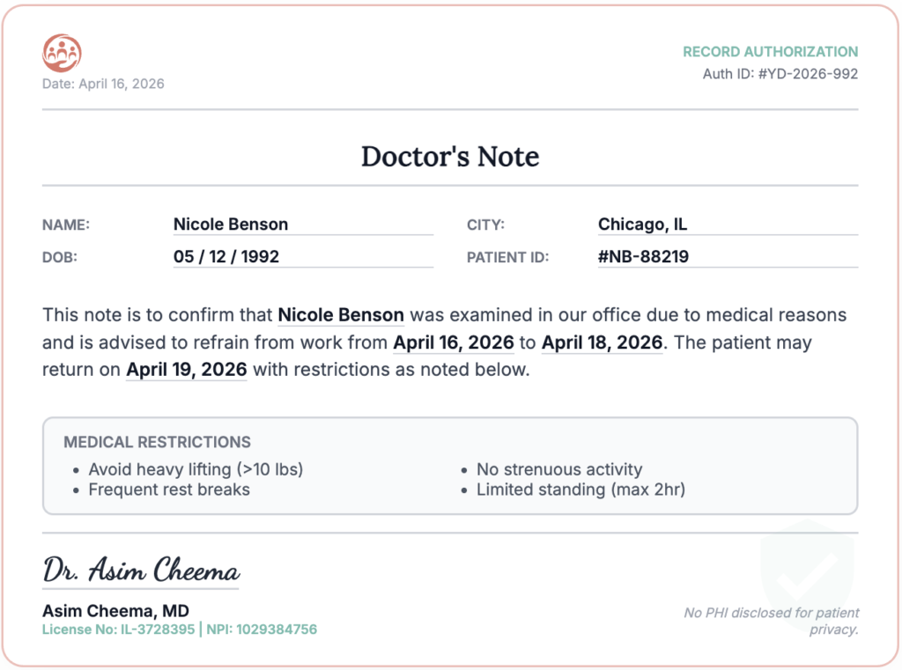
Task: Click the NPI: 1029384756 number
Action: (262, 630)
